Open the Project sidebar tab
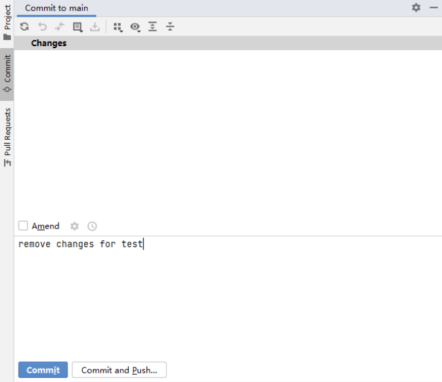The height and width of the screenshot is (382, 442). click(7, 22)
